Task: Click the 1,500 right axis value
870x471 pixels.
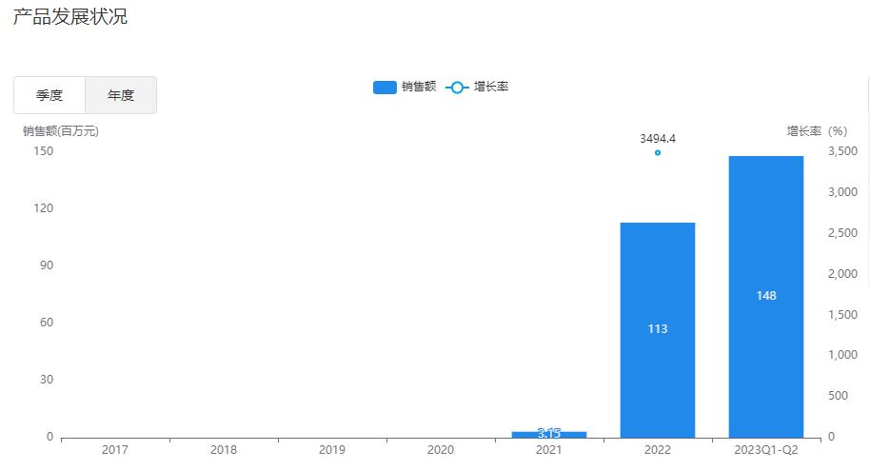Action: 842,315
